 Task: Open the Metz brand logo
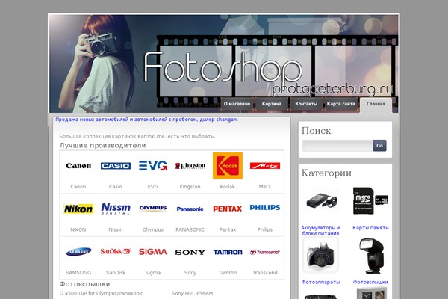pos(265,166)
